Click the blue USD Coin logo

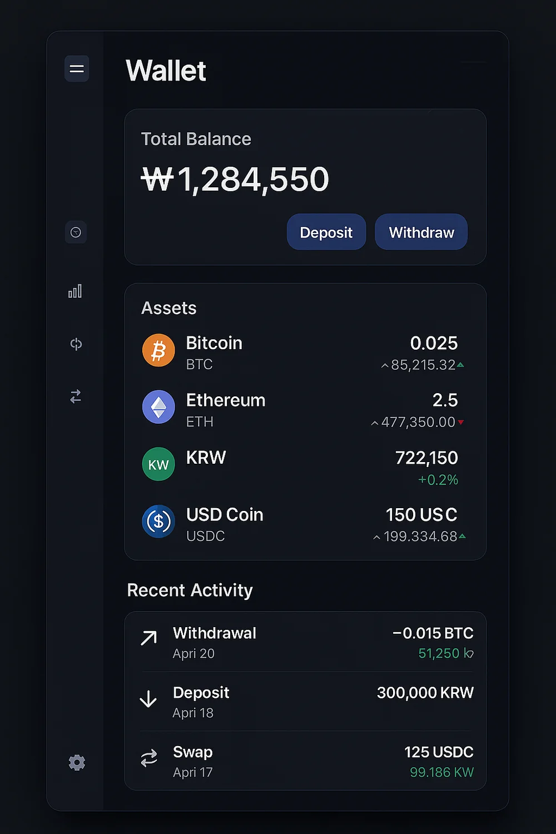[158, 522]
